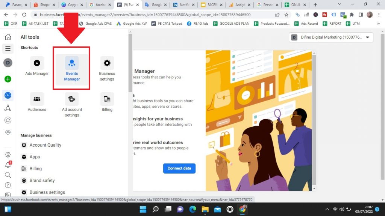Expand the Difine Digital Marketing account dropdown

click(x=331, y=37)
